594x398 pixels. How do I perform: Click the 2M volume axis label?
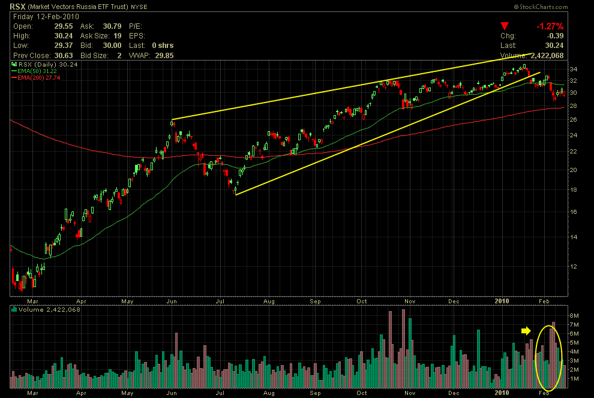(x=574, y=370)
